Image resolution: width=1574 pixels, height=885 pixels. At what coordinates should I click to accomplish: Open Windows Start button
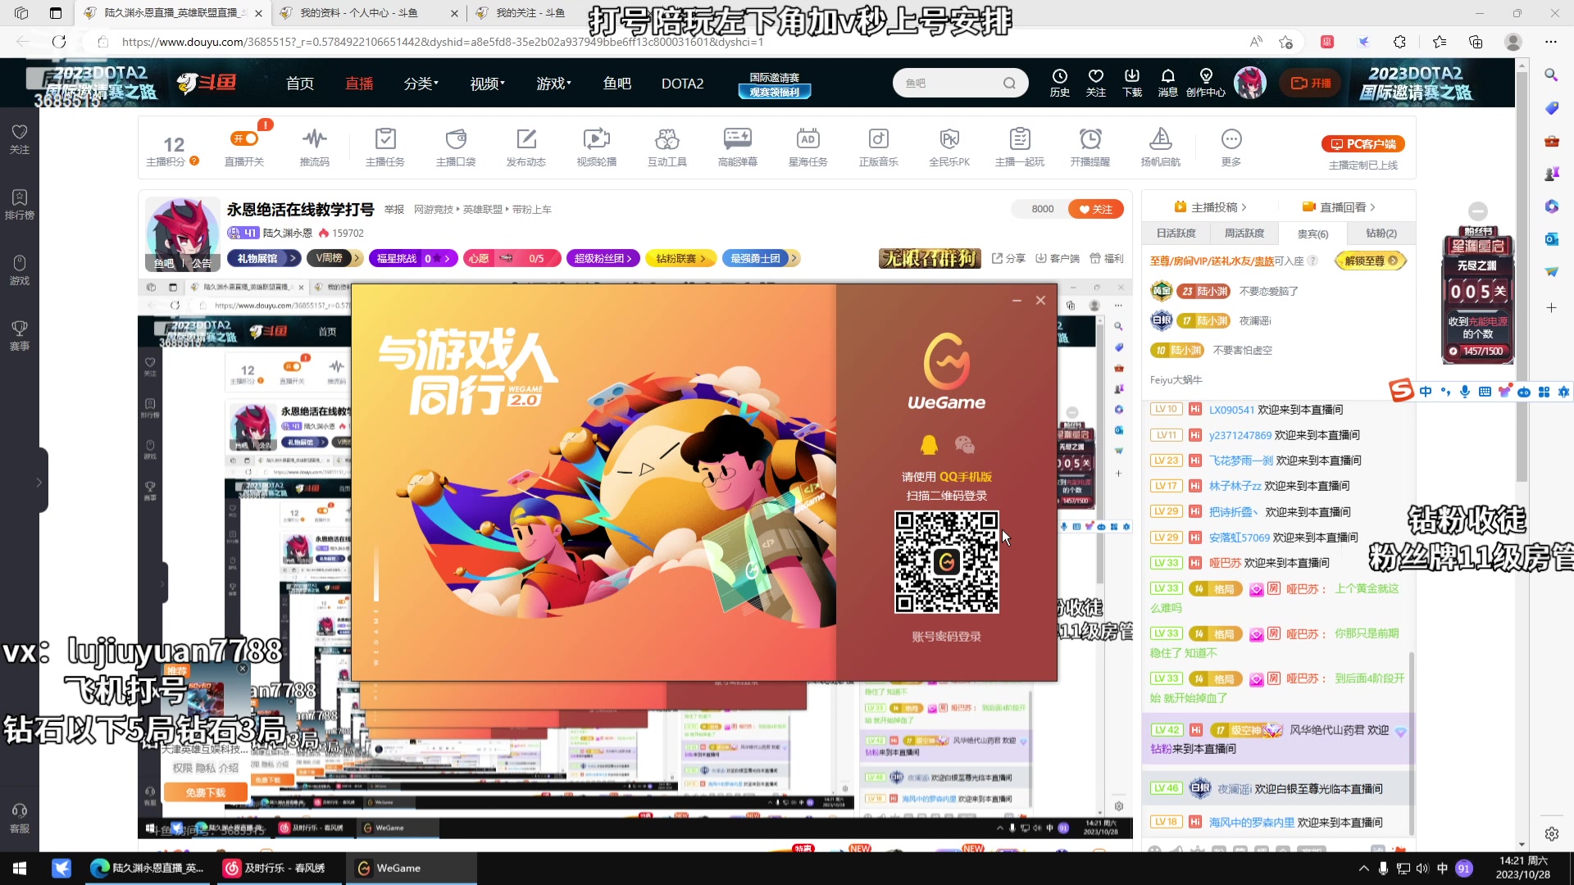tap(20, 869)
